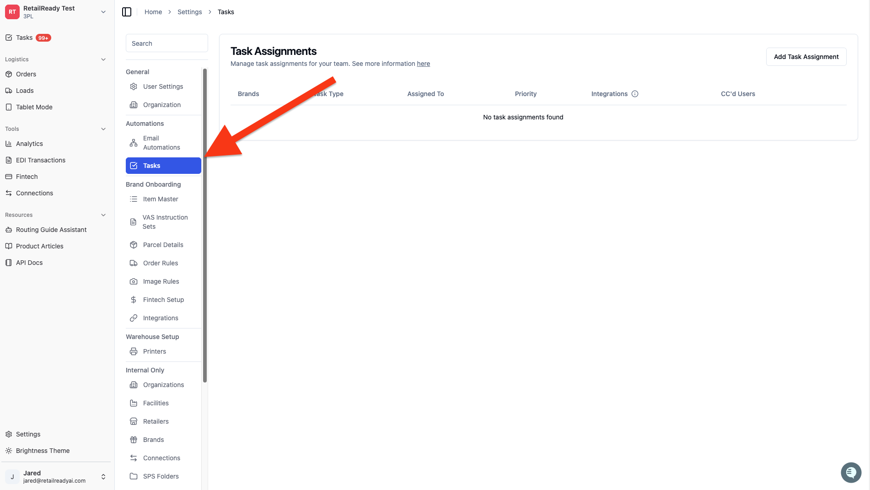Open User Settings page

click(163, 86)
